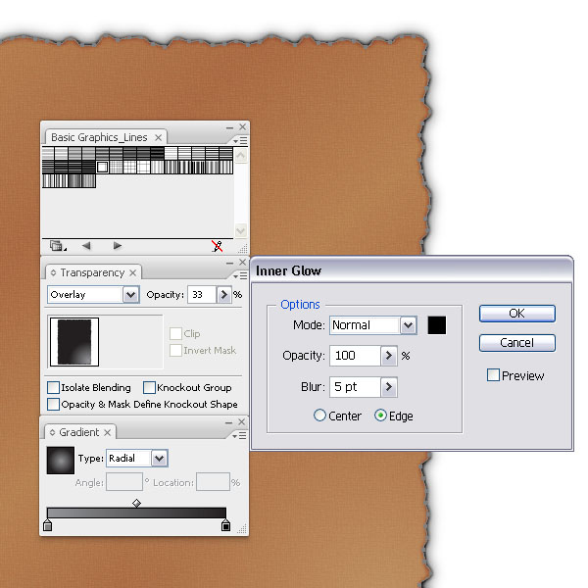Open the Transparency Opacity slider arrow

pyautogui.click(x=223, y=295)
